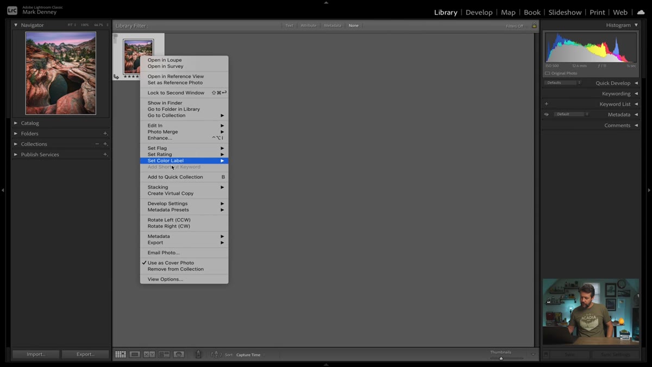
Task: Switch to the Print module
Action: click(597, 12)
